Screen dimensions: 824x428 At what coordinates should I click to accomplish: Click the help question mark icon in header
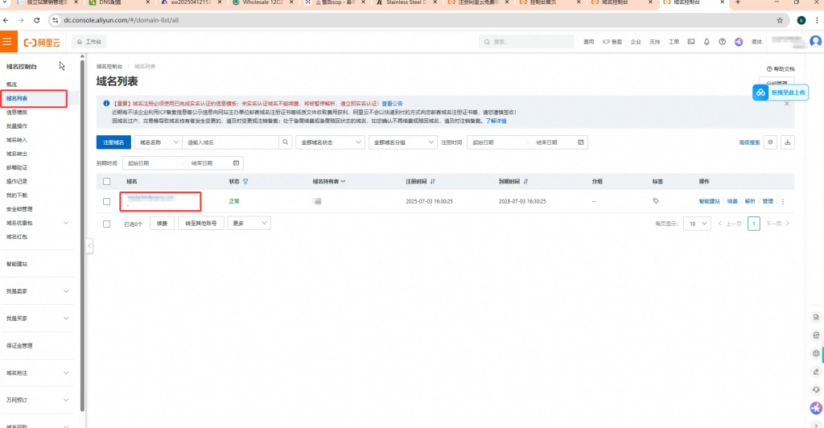point(722,42)
